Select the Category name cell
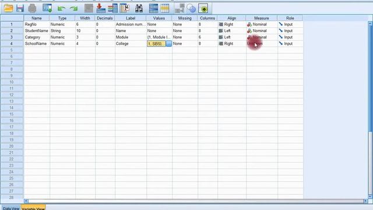The height and width of the screenshot is (210, 373). coord(37,37)
